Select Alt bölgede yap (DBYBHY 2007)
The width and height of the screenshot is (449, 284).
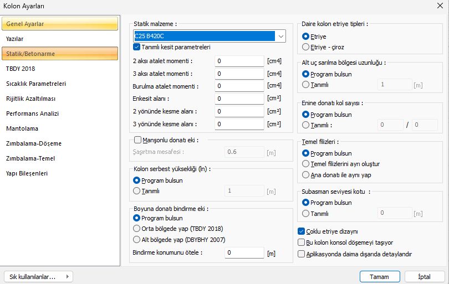coord(137,240)
